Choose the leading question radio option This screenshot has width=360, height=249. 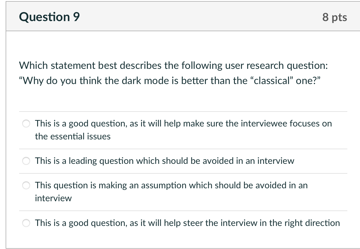[x=26, y=161]
